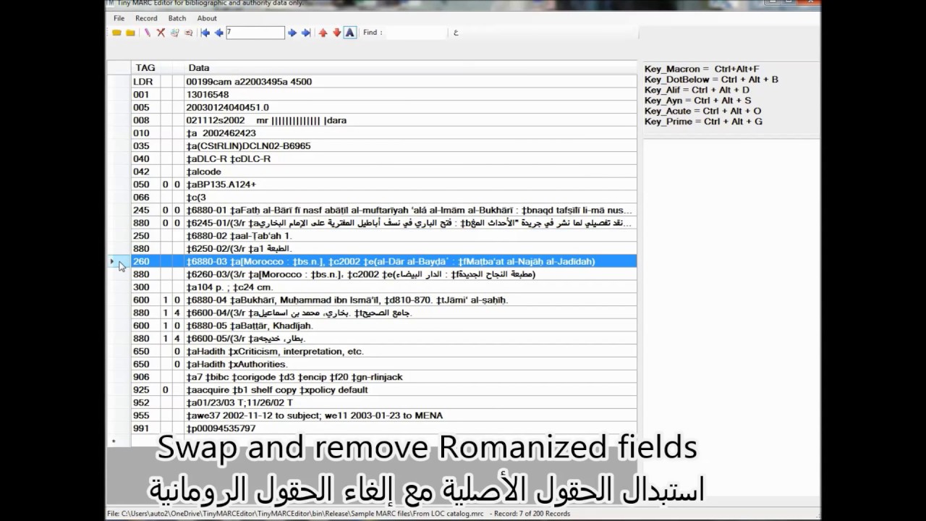Go to last record arrow icon
The image size is (926, 521).
[306, 33]
